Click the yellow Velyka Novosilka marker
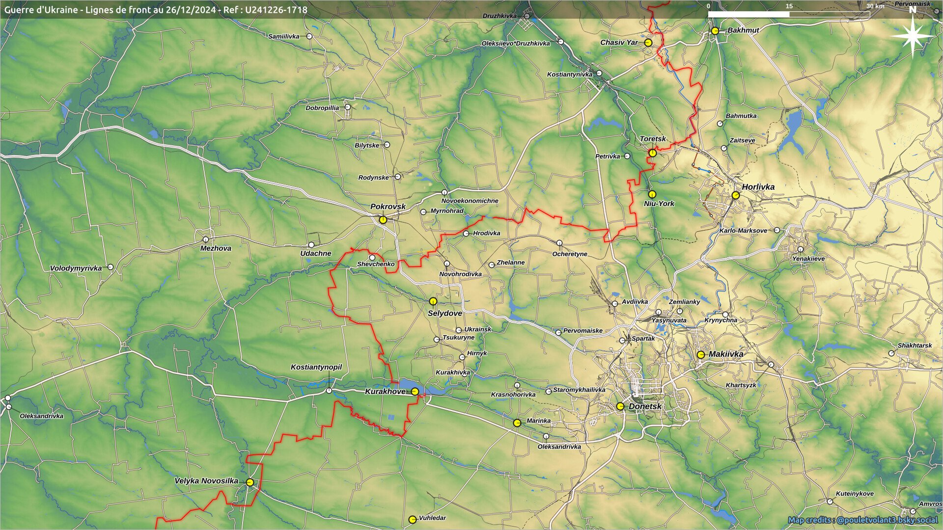This screenshot has width=943, height=530. coord(250,482)
